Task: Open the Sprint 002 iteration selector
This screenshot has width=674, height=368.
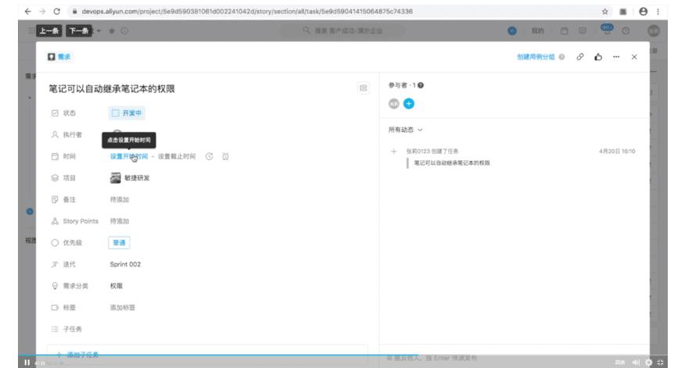Action: [125, 264]
